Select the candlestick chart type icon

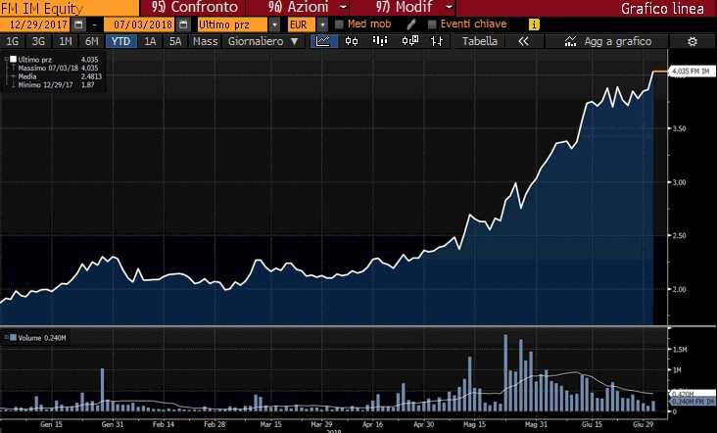pyautogui.click(x=352, y=41)
